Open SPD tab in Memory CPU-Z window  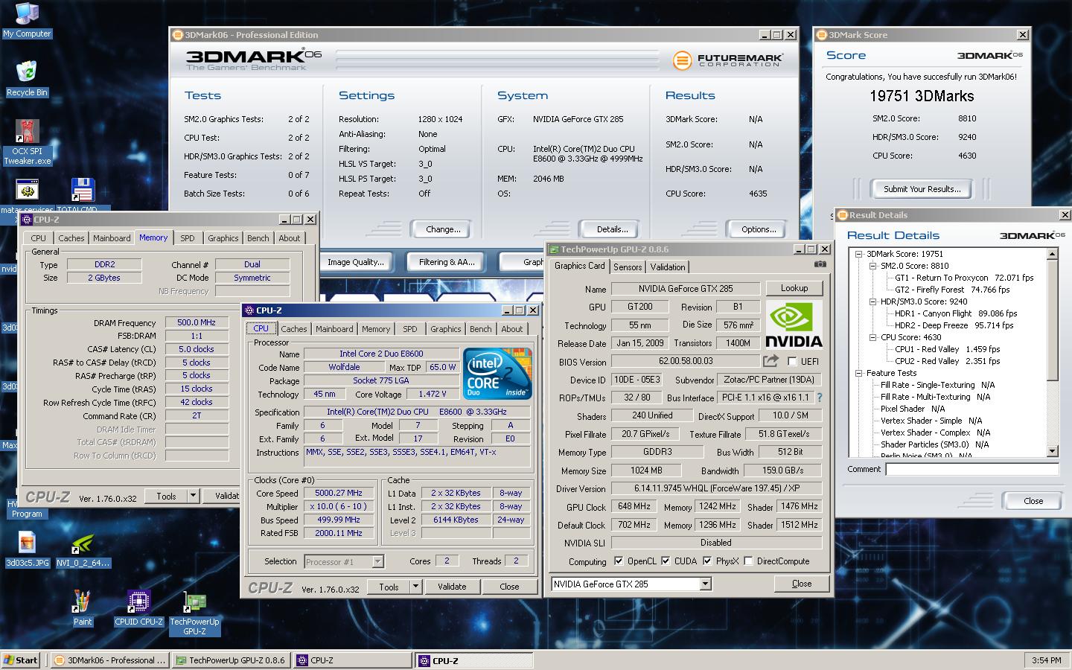point(187,238)
